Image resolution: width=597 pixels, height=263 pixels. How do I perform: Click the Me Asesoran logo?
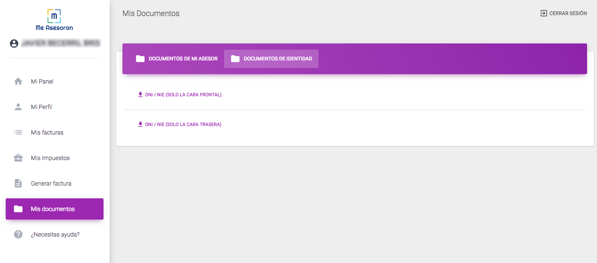tap(54, 19)
